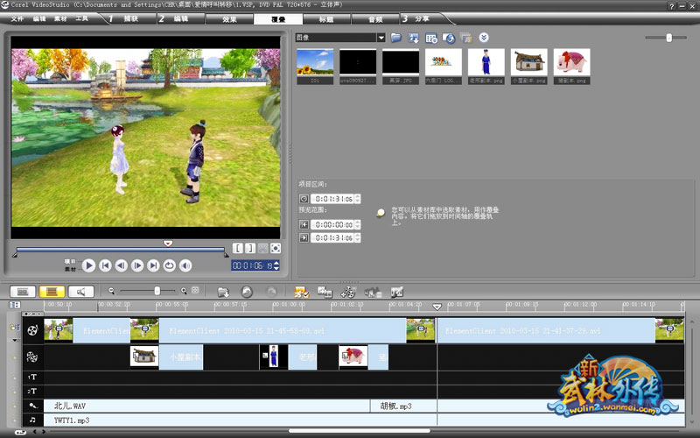Image resolution: width=700 pixels, height=438 pixels.
Task: Enlarge the preview window icon
Action: (276, 248)
